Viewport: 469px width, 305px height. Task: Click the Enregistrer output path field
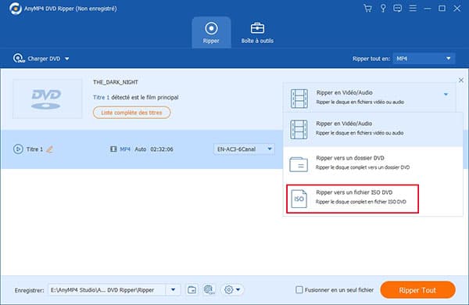pyautogui.click(x=107, y=289)
